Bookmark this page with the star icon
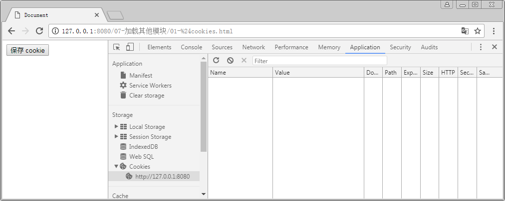The image size is (505, 201). click(x=478, y=31)
